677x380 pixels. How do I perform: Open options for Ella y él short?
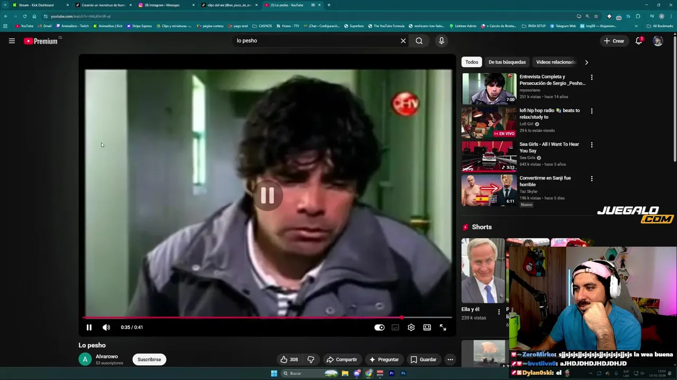coord(499,312)
